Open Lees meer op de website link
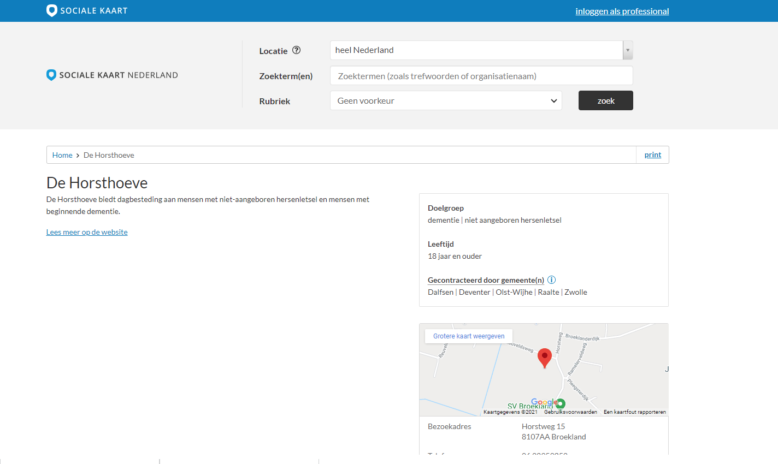This screenshot has height=464, width=778. pyautogui.click(x=87, y=232)
